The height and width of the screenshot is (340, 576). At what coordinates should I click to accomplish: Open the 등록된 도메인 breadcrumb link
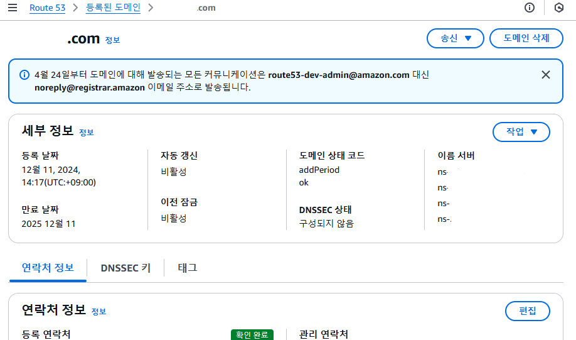[x=113, y=8]
